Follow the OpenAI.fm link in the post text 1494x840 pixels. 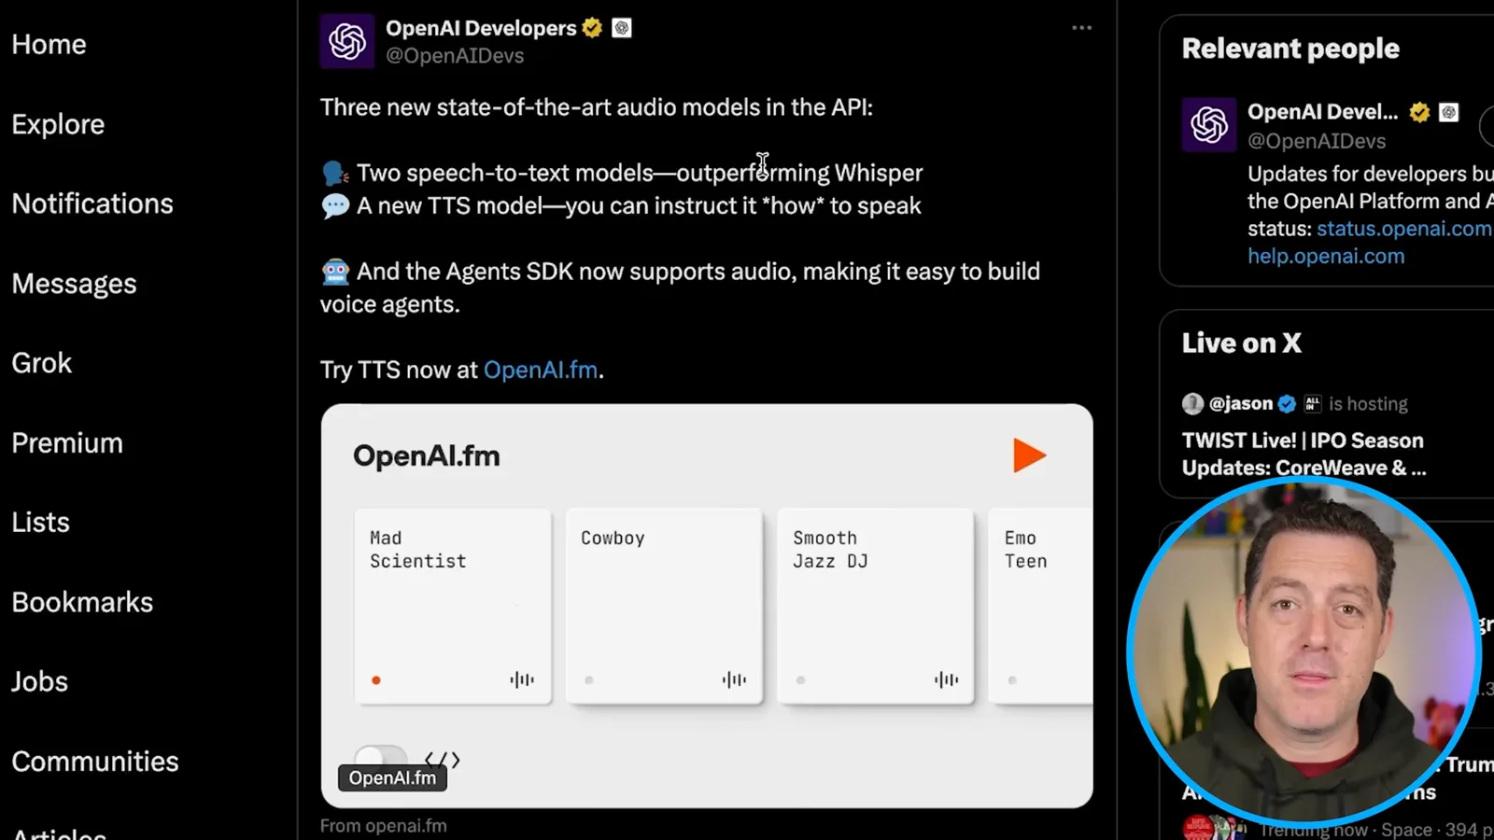pyautogui.click(x=541, y=370)
